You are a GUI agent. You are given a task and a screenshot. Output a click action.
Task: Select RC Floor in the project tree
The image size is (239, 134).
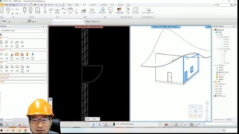click(226, 63)
